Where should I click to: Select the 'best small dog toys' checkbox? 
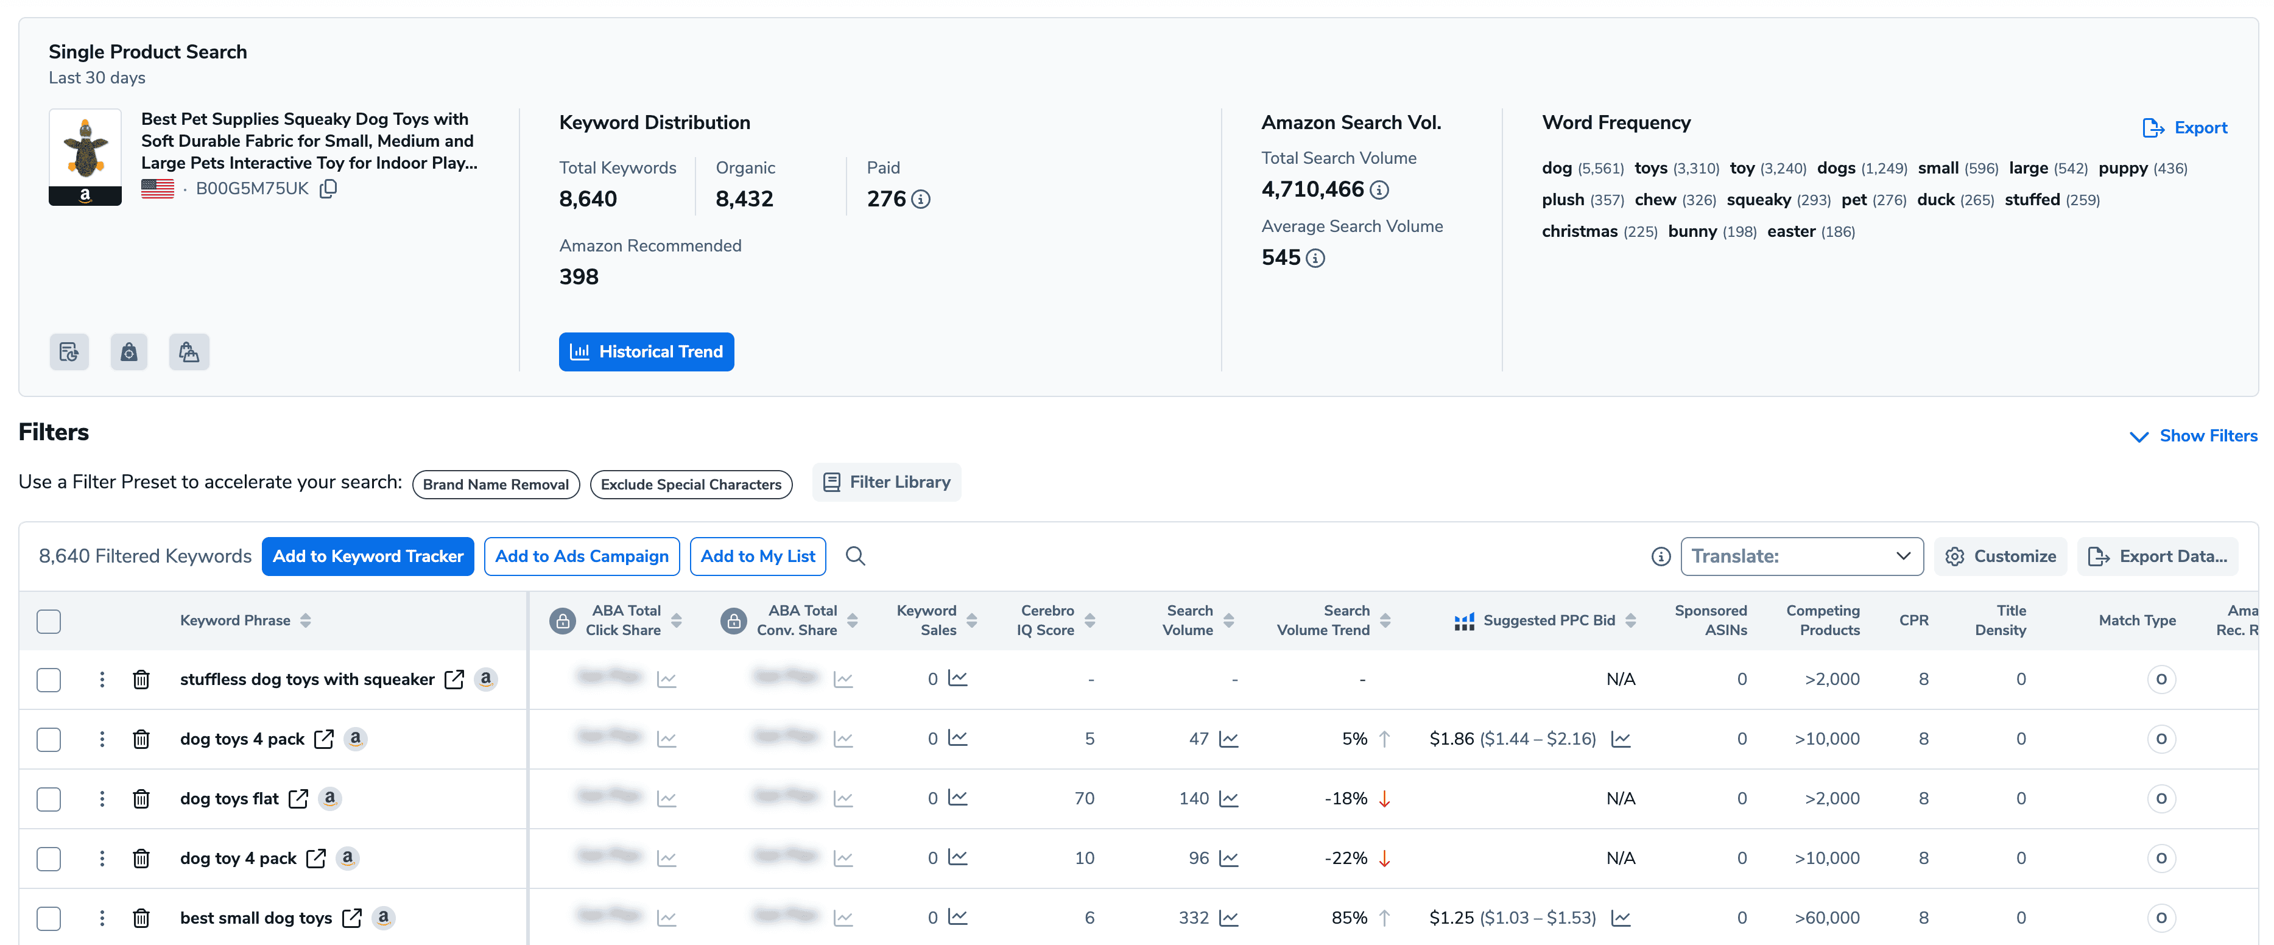click(49, 918)
